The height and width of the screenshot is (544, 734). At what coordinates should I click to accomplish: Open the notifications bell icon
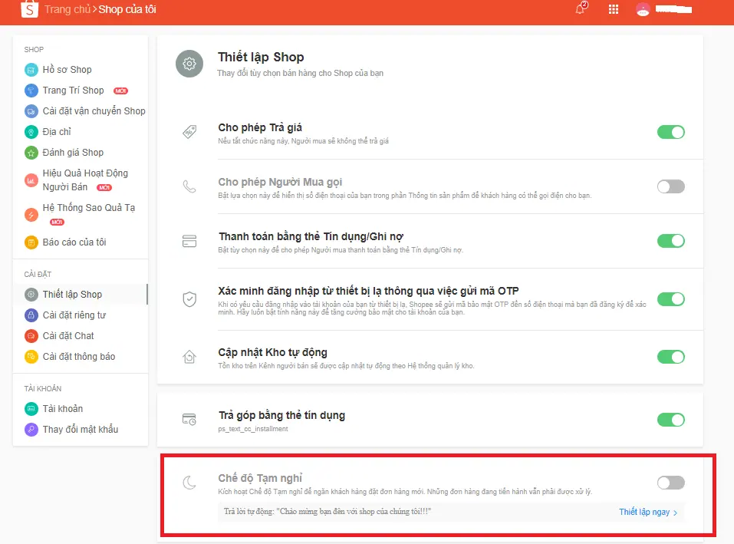[581, 8]
